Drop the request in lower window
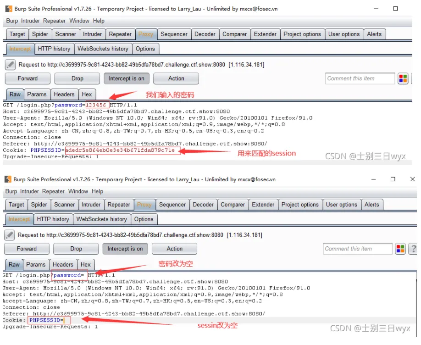Viewport: 421px width, 345px height. (x=76, y=249)
